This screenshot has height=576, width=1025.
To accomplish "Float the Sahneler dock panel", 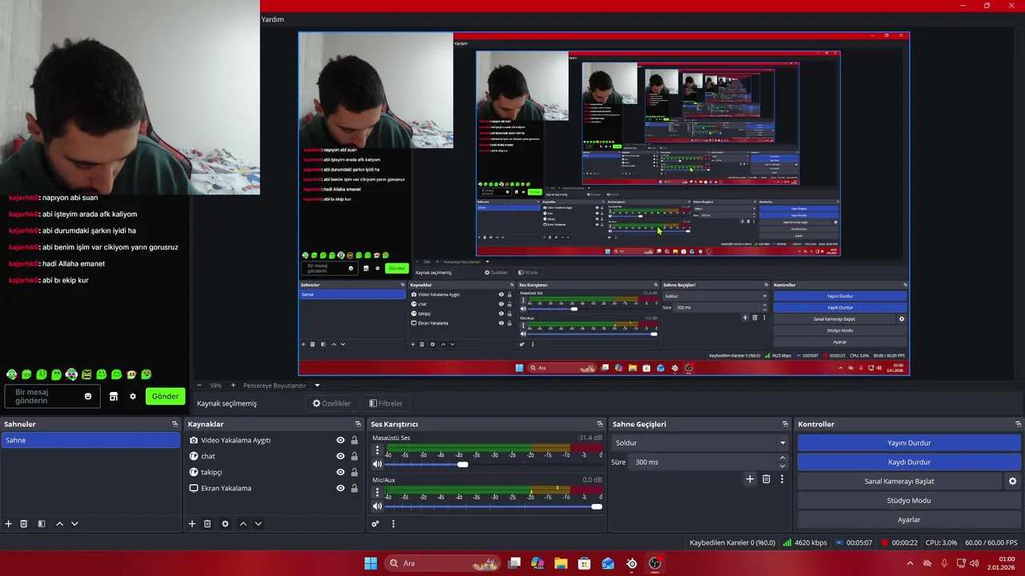I will [175, 424].
